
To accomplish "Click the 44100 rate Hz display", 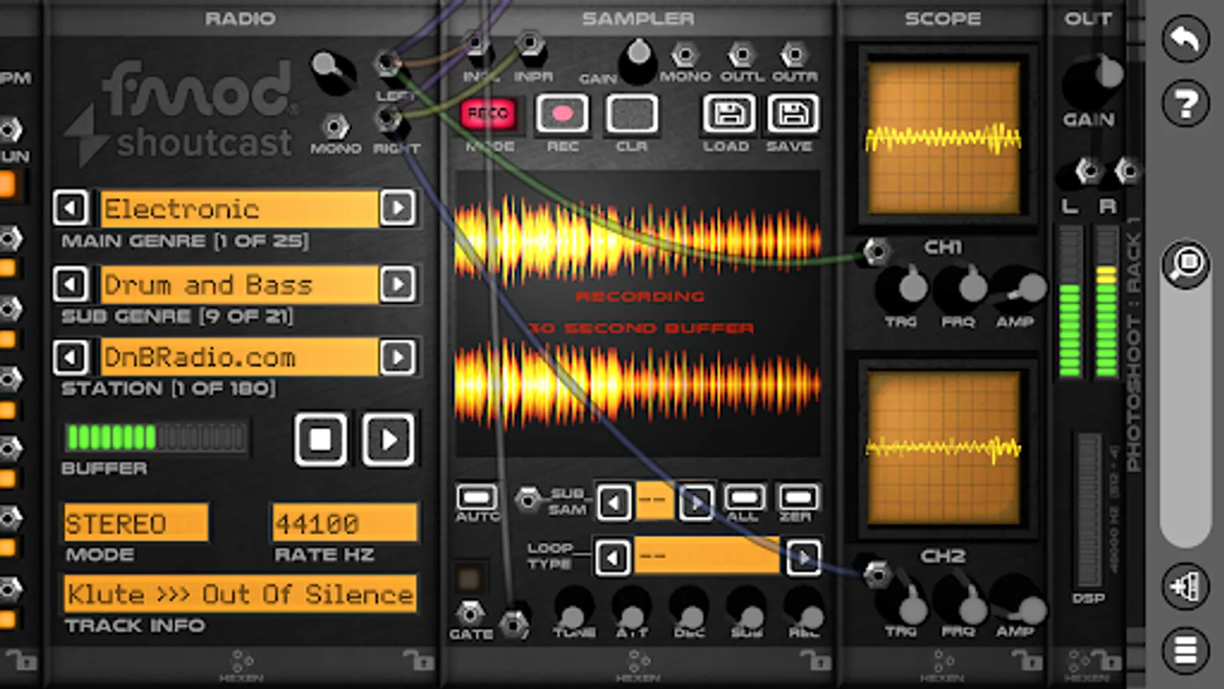I will pos(344,523).
